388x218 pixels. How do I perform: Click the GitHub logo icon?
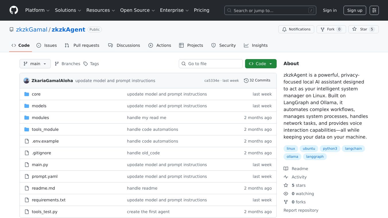(x=14, y=10)
